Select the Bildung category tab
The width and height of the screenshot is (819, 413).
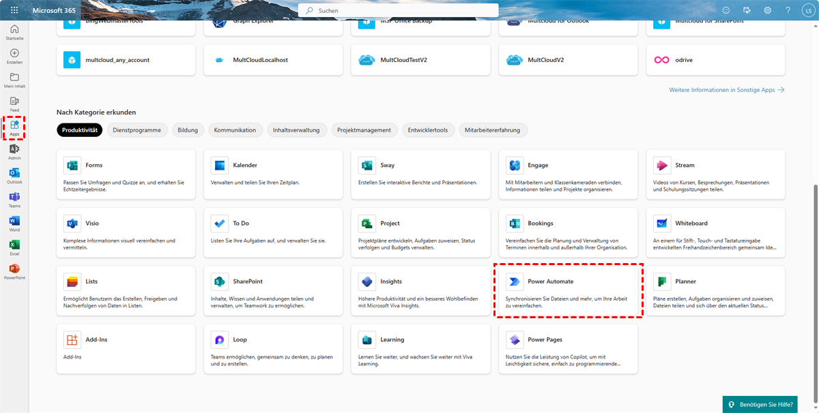[x=188, y=130]
